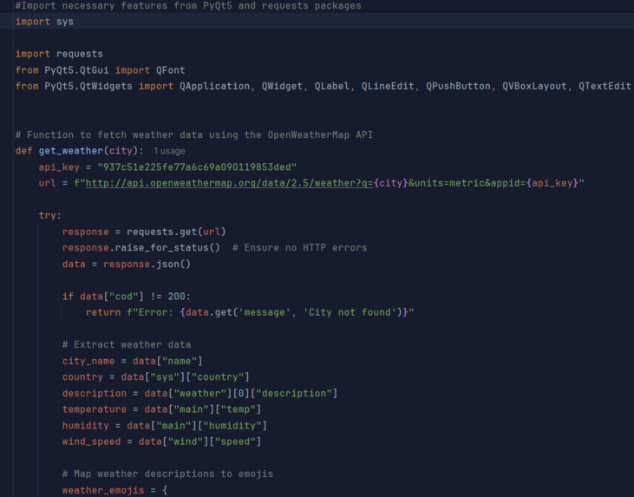This screenshot has width=634, height=497.
Task: Click the PyQt5.QtWidgets module name
Action: click(x=88, y=86)
